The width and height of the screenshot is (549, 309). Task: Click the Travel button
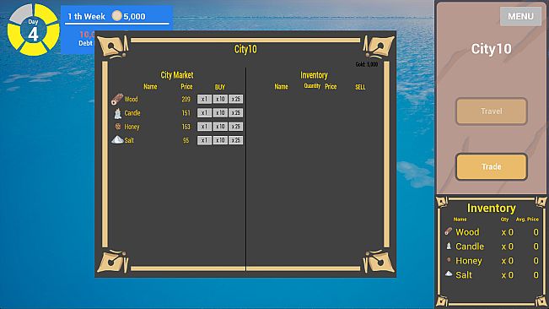click(491, 111)
